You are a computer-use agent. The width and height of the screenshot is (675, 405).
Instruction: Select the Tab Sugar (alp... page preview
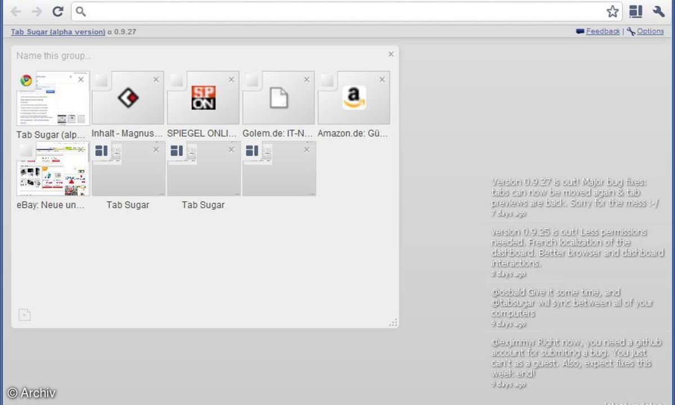click(x=53, y=98)
